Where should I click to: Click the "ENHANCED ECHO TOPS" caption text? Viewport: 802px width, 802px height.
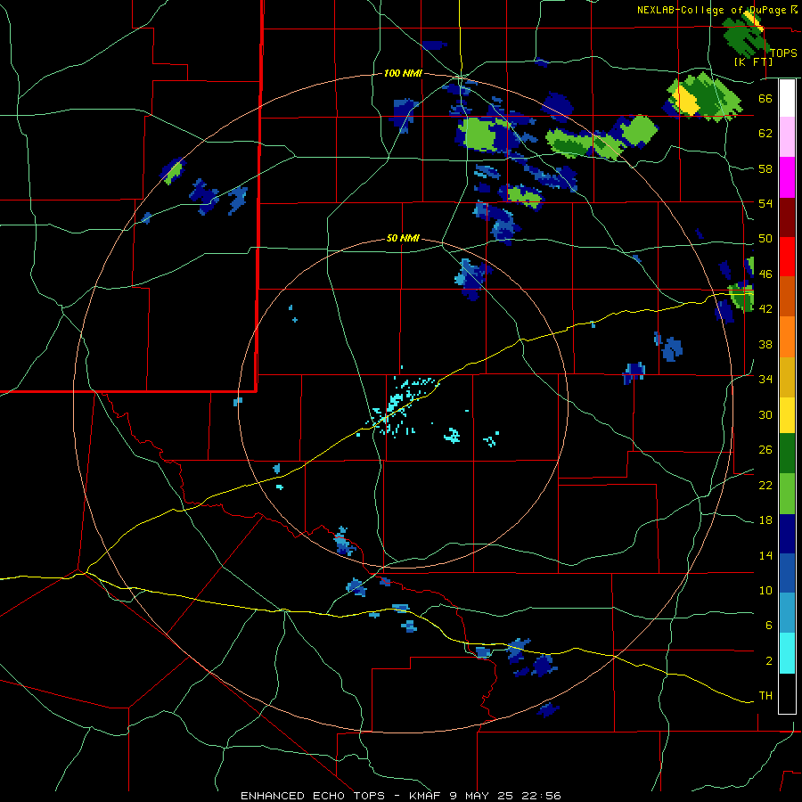pos(313,796)
